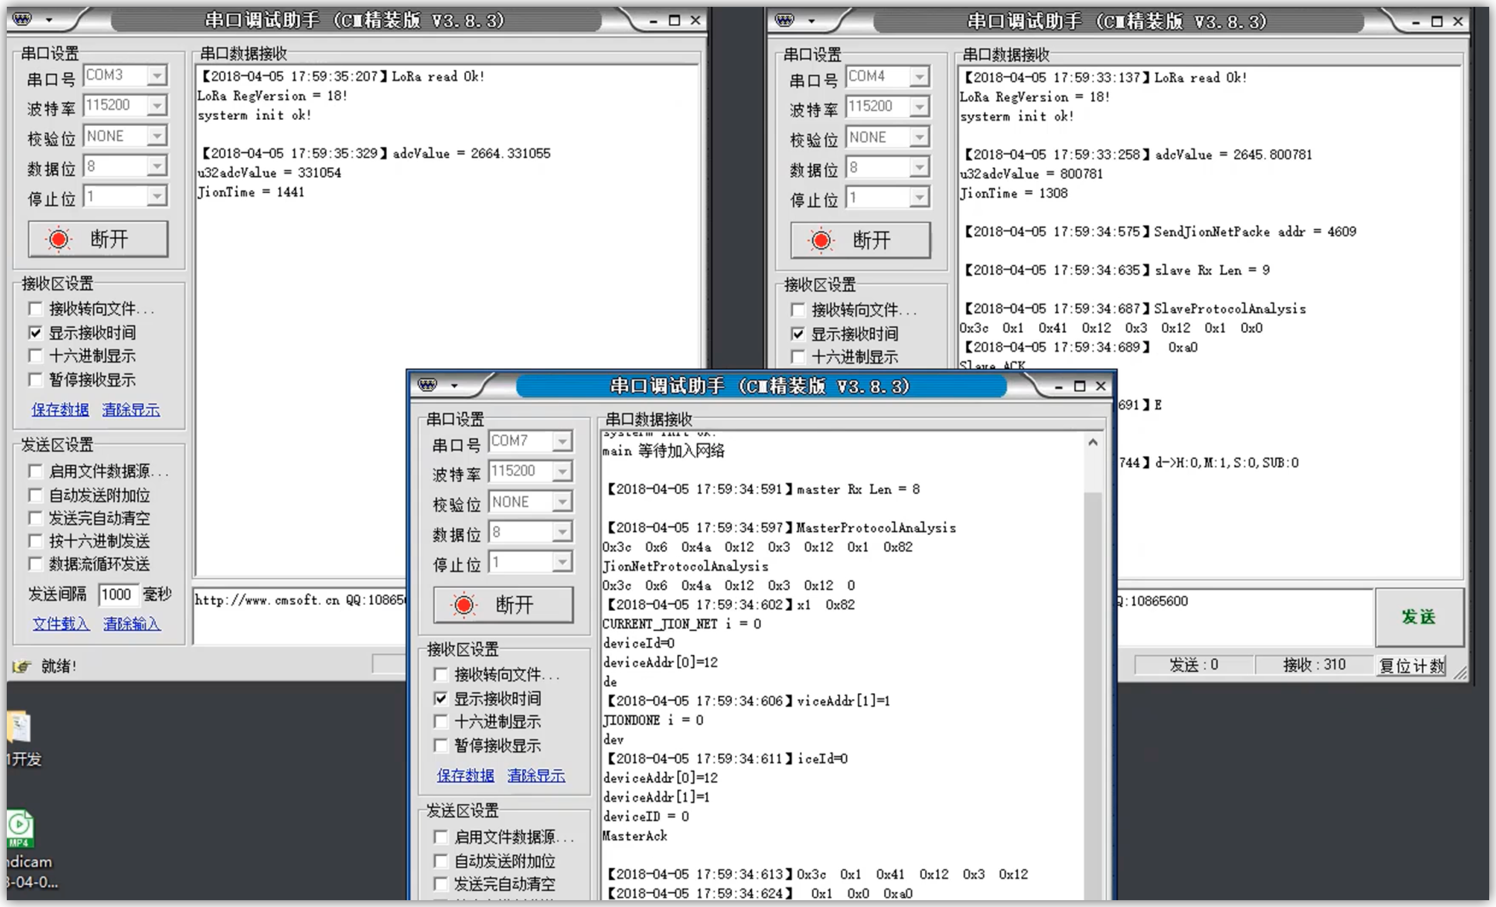This screenshot has height=907, width=1496.
Task: Open the desktop document icon labeled 开发
Action: (x=19, y=727)
